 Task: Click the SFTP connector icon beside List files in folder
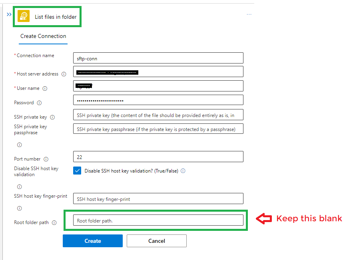coord(24,16)
